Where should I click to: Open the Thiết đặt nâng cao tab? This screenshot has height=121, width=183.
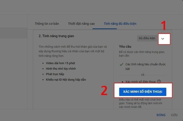click(x=81, y=24)
